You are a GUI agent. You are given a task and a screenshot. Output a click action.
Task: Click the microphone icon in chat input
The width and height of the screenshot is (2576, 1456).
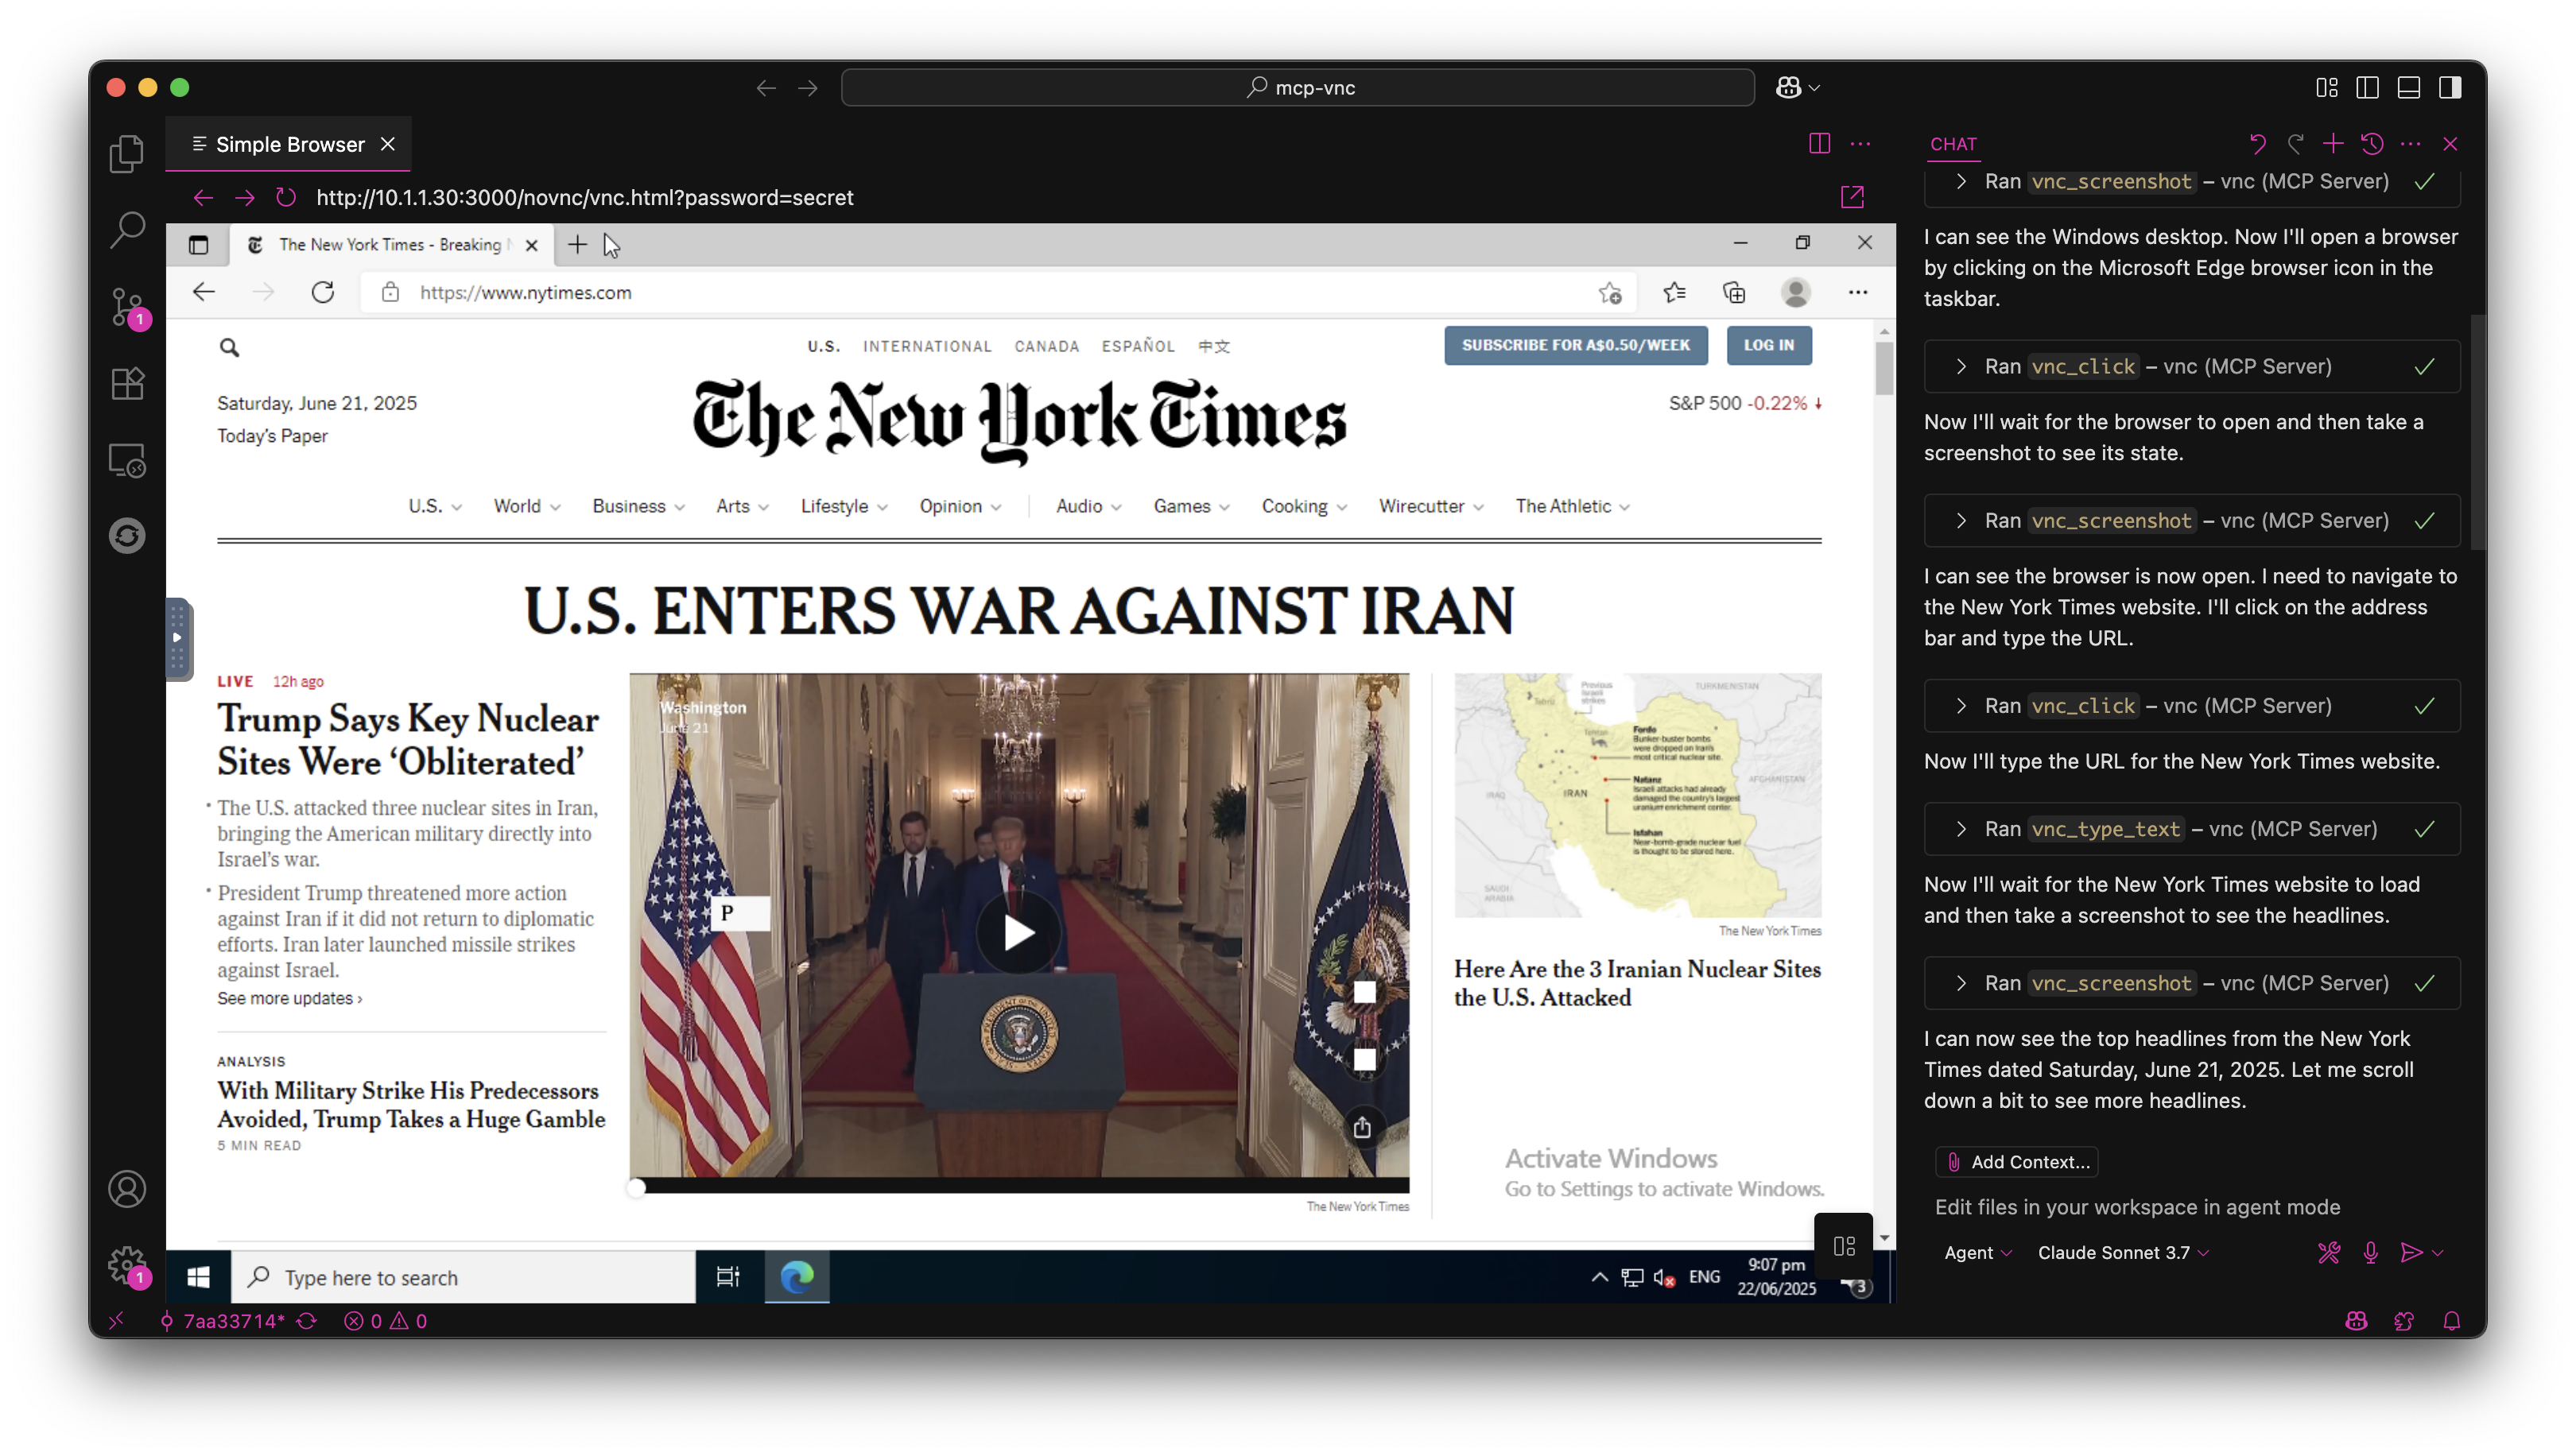click(x=2369, y=1252)
